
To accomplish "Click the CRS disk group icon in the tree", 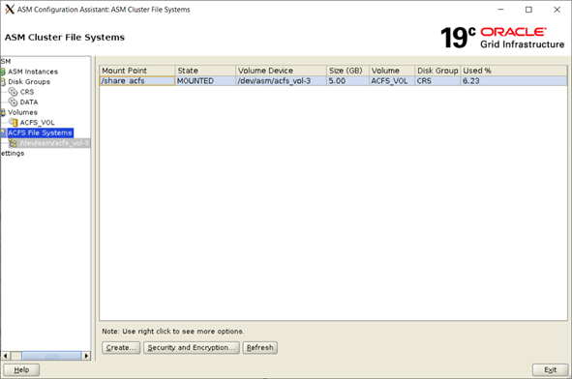I will pos(13,92).
